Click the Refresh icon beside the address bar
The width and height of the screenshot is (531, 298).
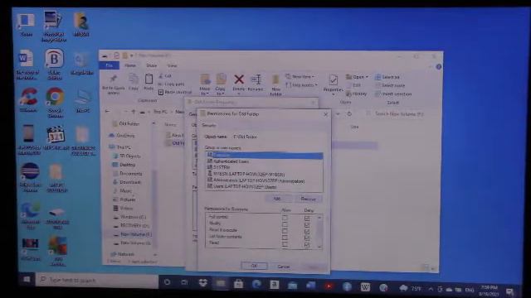click(349, 114)
